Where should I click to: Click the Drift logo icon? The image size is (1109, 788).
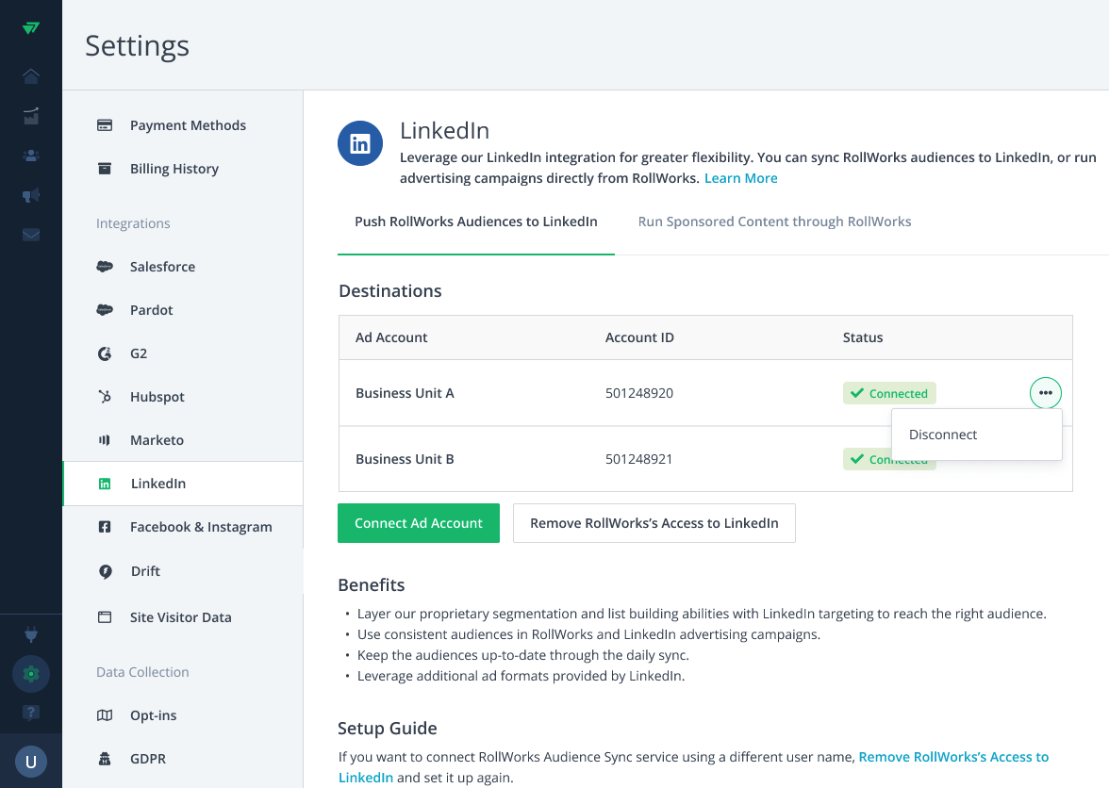tap(105, 571)
